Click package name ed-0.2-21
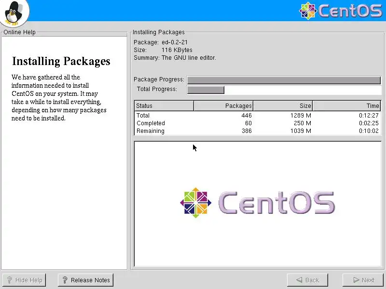 coord(175,42)
